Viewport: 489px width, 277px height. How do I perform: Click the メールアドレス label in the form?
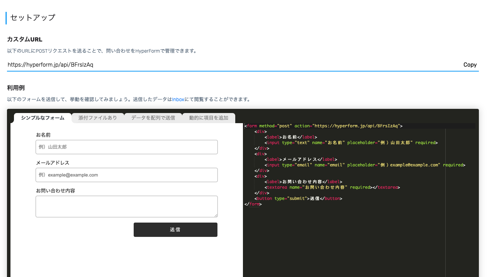(53, 163)
